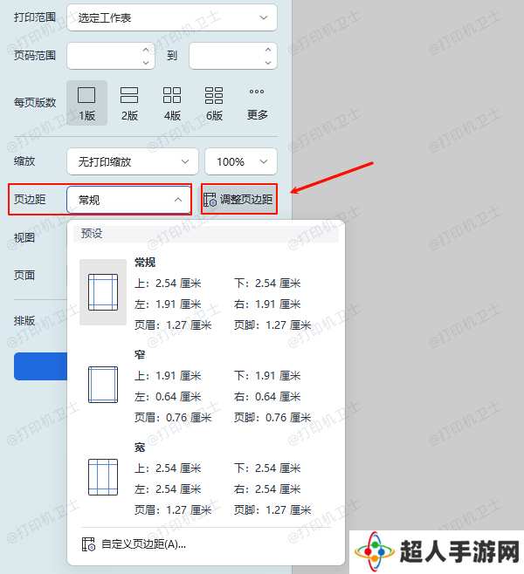Click 右: 0.64 厘米 value text

(x=267, y=396)
